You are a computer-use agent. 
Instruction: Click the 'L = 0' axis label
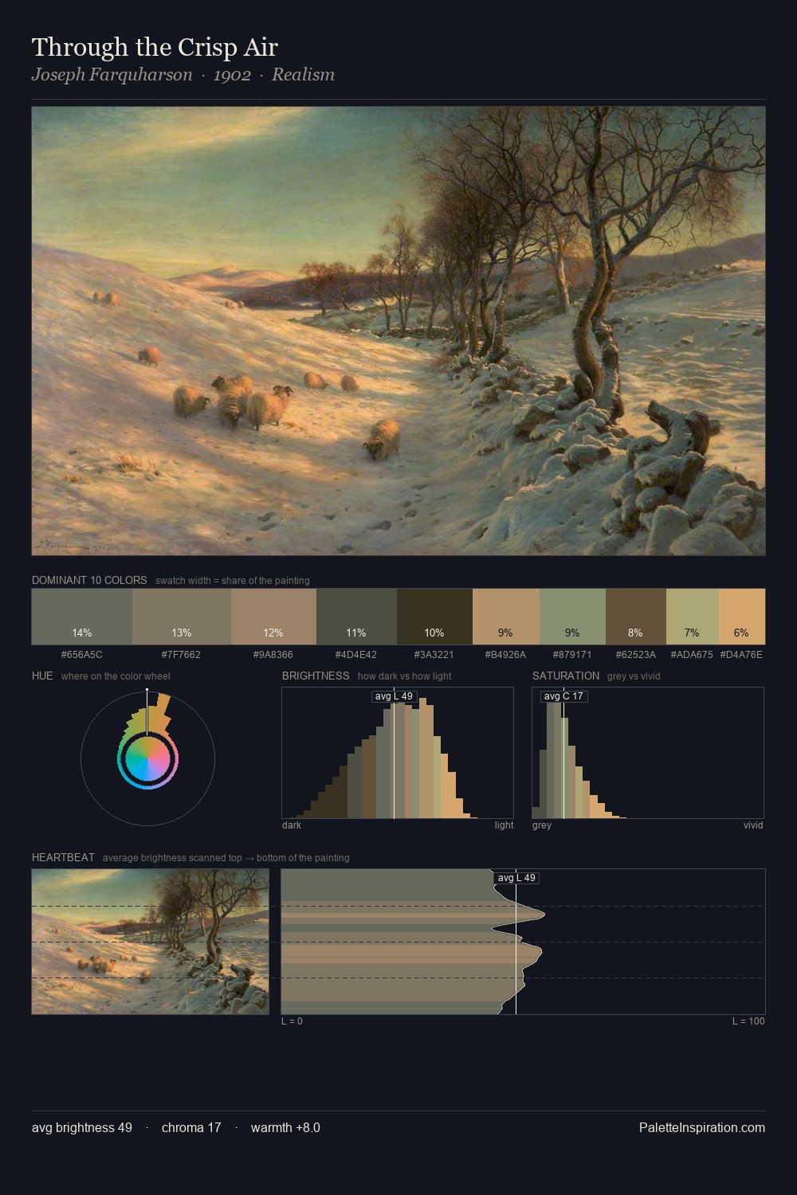coord(292,1021)
